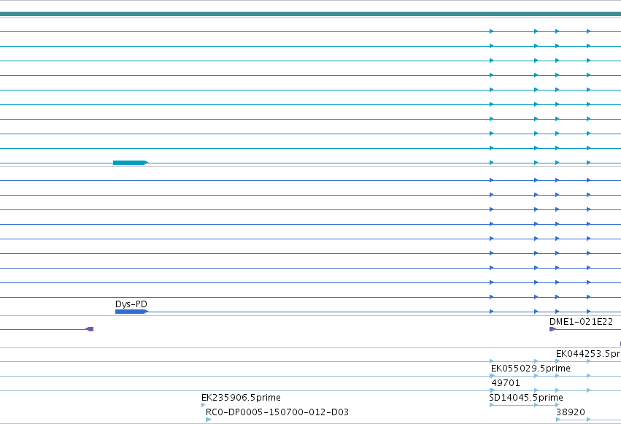This screenshot has width=621, height=424.
Task: Click the thick teal gene span bar
Action: tap(311, 14)
